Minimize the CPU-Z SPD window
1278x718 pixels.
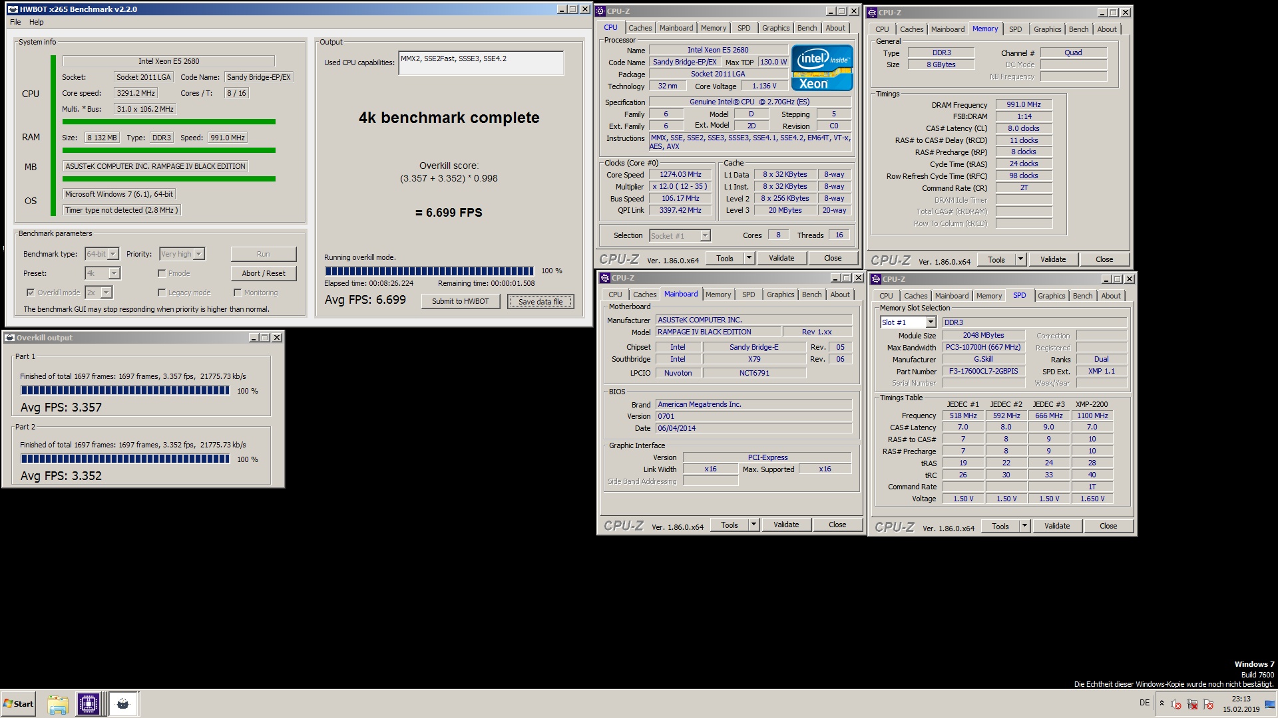1106,279
